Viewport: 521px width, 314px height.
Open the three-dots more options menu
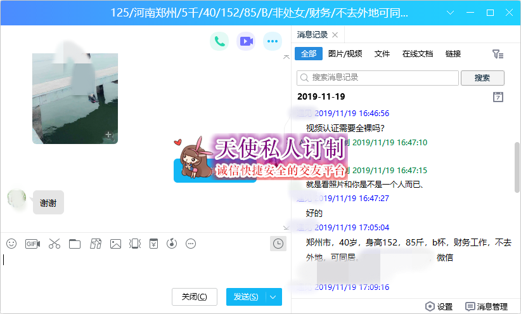[273, 42]
